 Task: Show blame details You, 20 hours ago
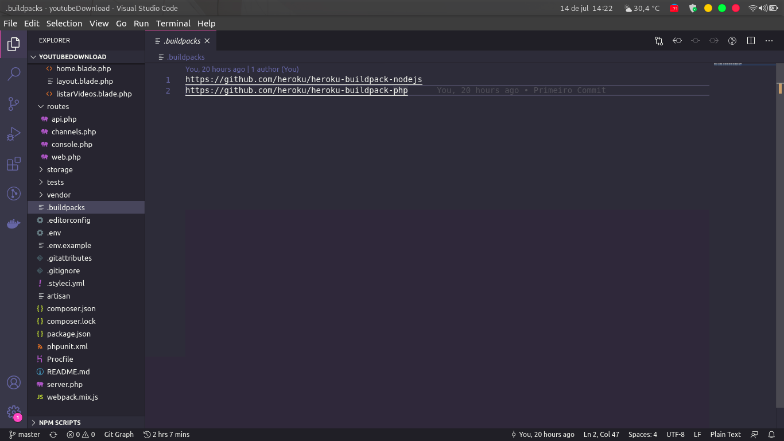542,435
